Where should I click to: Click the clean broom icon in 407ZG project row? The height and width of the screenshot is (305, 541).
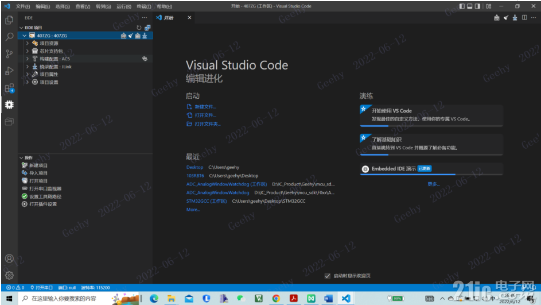(x=131, y=36)
